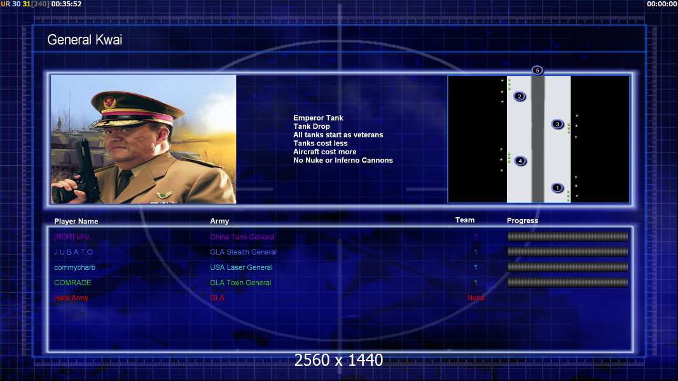Click the 'General Kwai' title

coord(85,40)
